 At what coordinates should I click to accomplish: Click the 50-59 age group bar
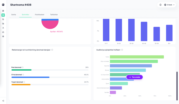(x=157, y=34)
